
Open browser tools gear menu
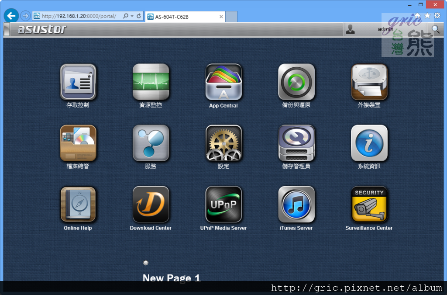[x=437, y=16]
